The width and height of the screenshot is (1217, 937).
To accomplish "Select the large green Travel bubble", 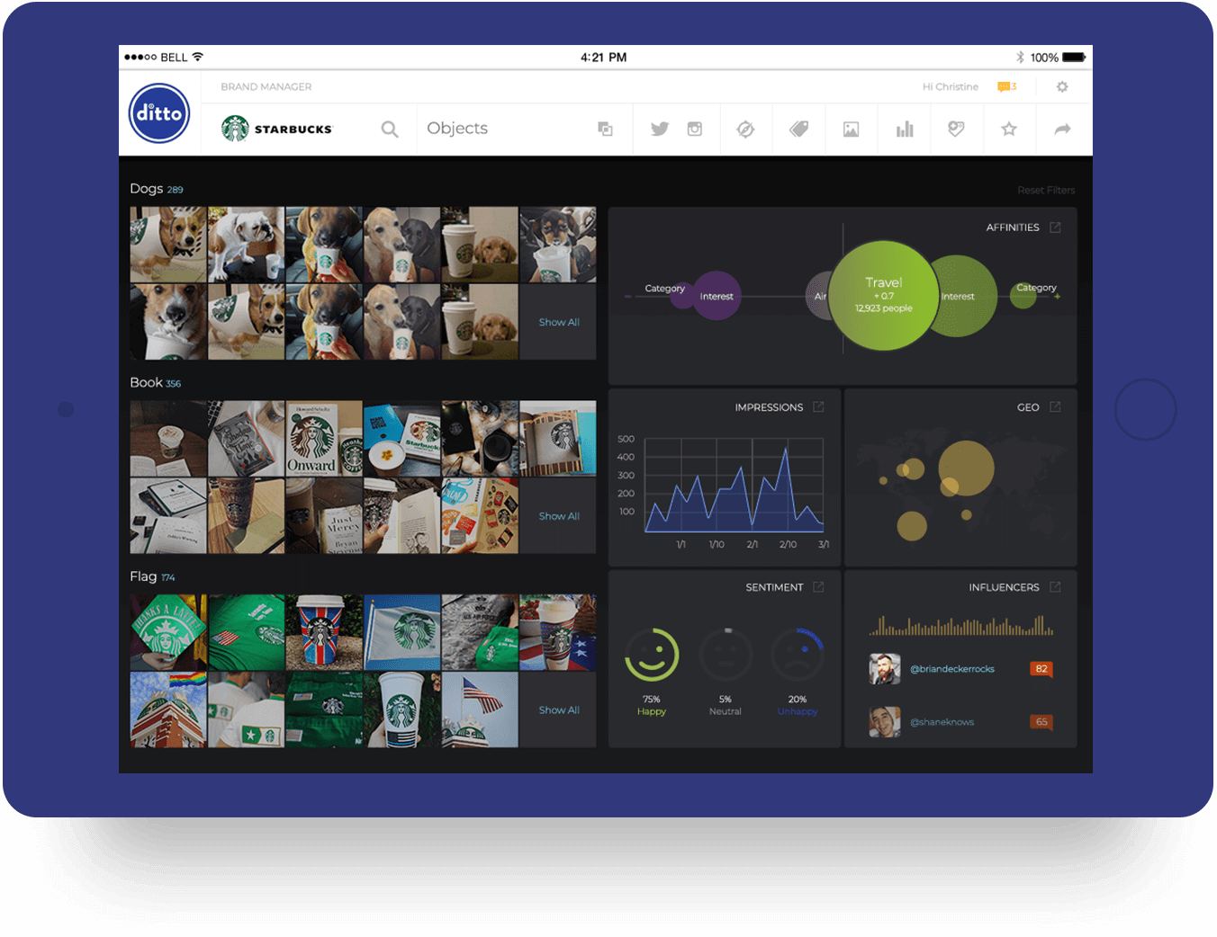I will [883, 295].
